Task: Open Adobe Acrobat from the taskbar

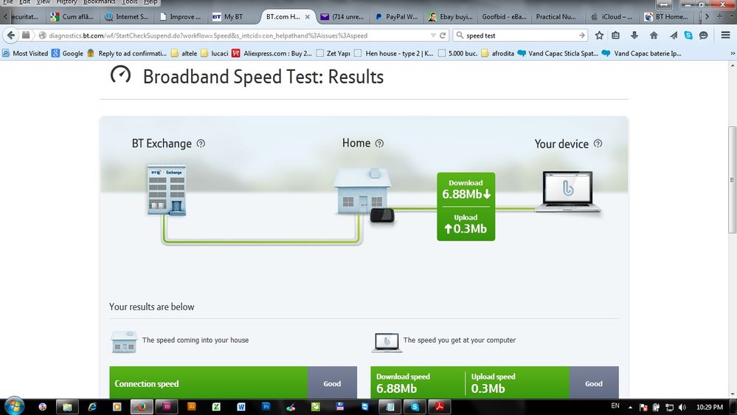Action: tap(439, 407)
